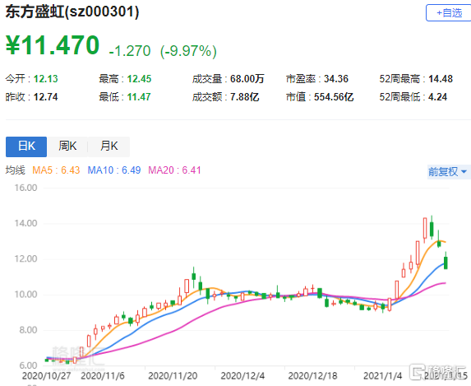Click the 14.00 y-axis price label
Screen dimensions: 471x386
tap(25, 223)
